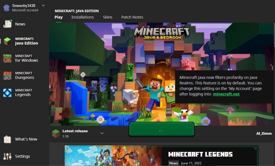
Task: Click the Latest release 1.19 text
Action: click(x=75, y=133)
